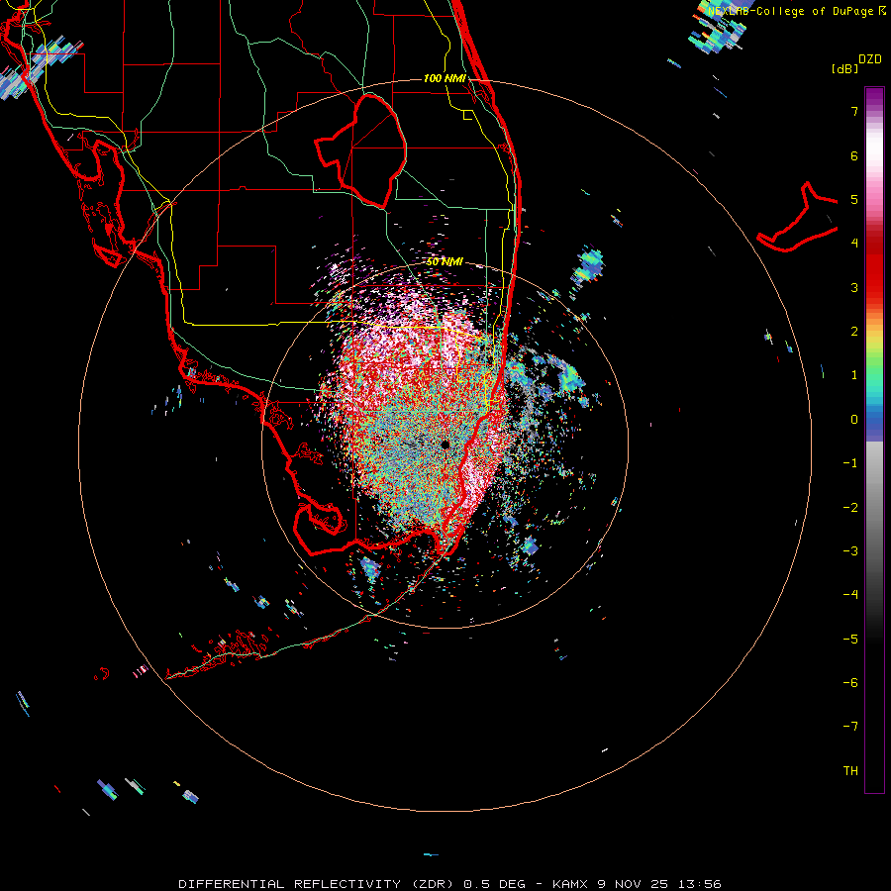Viewport: 891px width, 891px height.
Task: Click the black radar site dot
Action: (445, 445)
